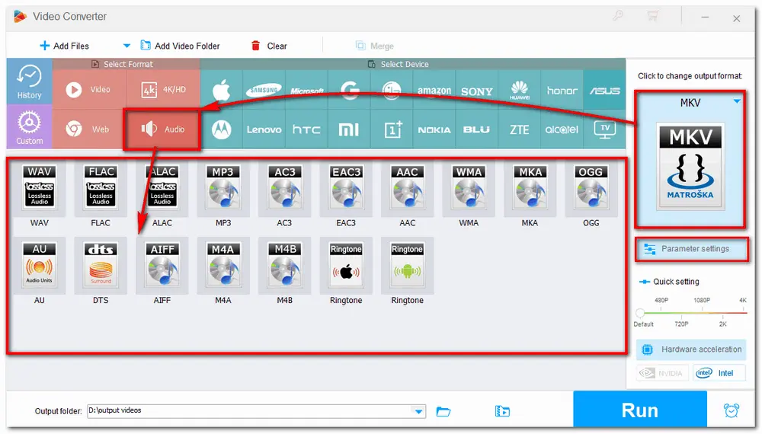Open Parameter settings

point(691,249)
